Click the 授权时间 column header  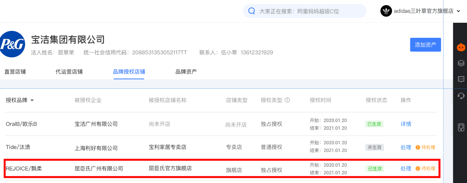321,100
